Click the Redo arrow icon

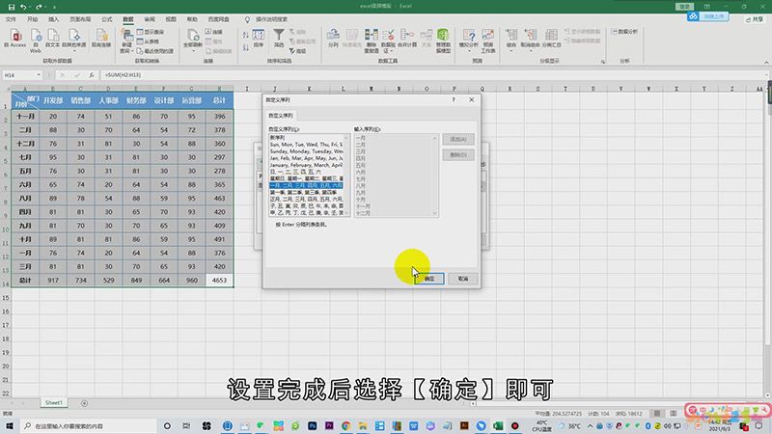(39, 7)
